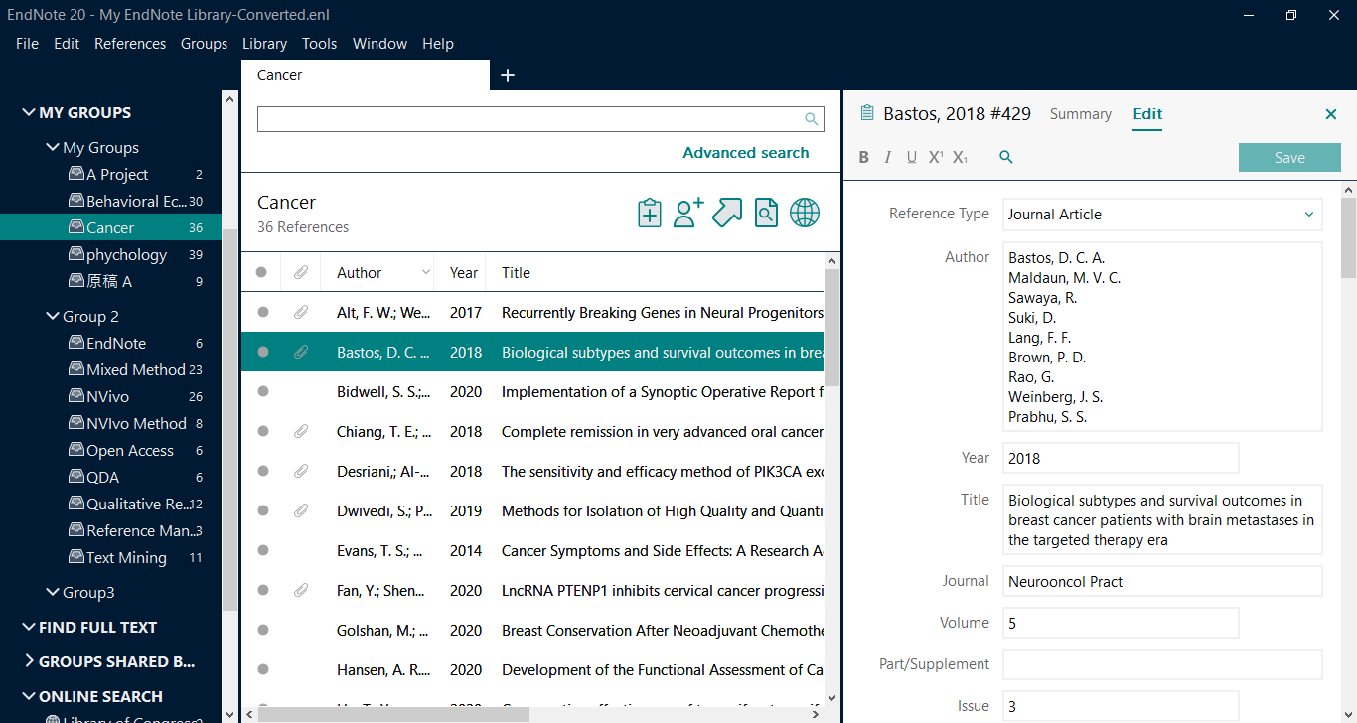1357x723 pixels.
Task: Click the find full text document icon
Action: coord(766,213)
